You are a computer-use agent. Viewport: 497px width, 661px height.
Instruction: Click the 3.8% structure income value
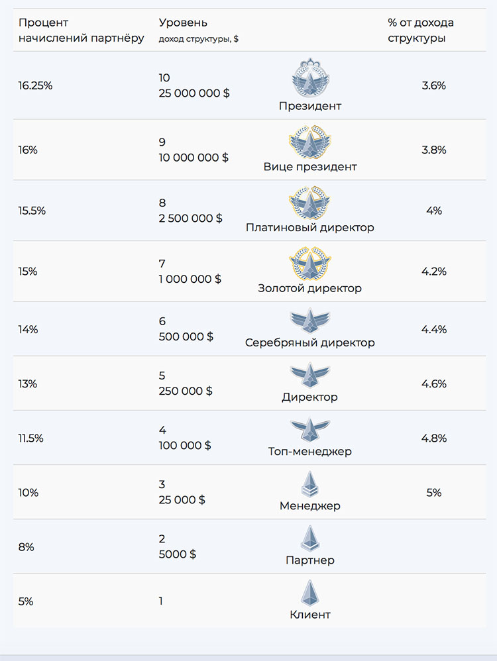click(433, 150)
